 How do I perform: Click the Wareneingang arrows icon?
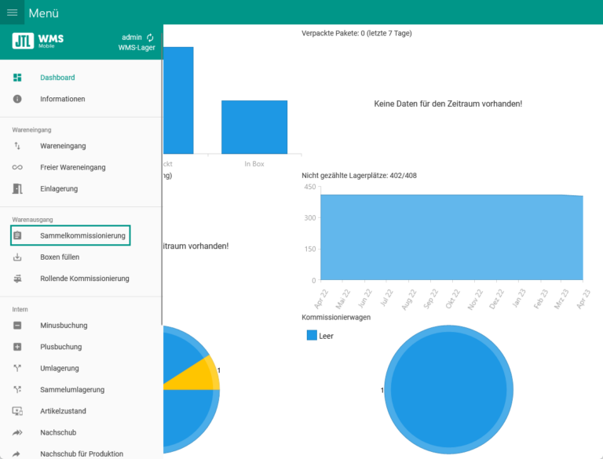point(17,146)
